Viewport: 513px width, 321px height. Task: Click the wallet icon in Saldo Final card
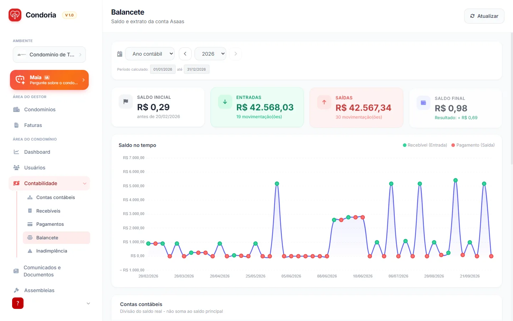[424, 103]
